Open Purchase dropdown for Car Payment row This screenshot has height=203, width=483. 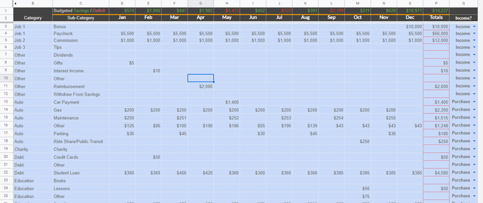point(474,102)
